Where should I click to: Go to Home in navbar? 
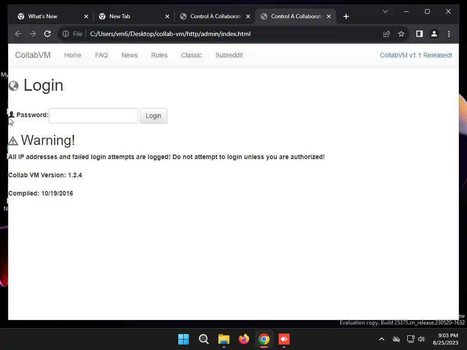pyautogui.click(x=73, y=55)
